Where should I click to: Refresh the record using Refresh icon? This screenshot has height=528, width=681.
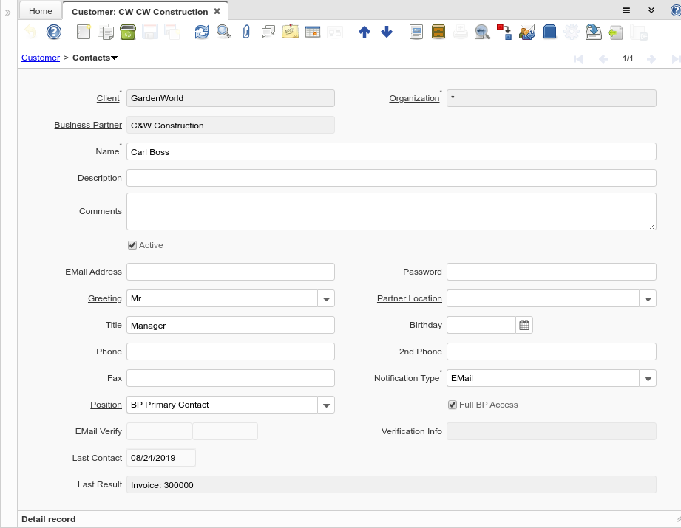point(201,32)
